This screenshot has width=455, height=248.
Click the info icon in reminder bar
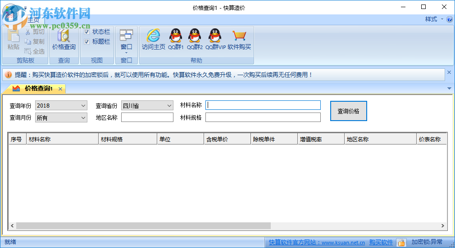[8, 75]
